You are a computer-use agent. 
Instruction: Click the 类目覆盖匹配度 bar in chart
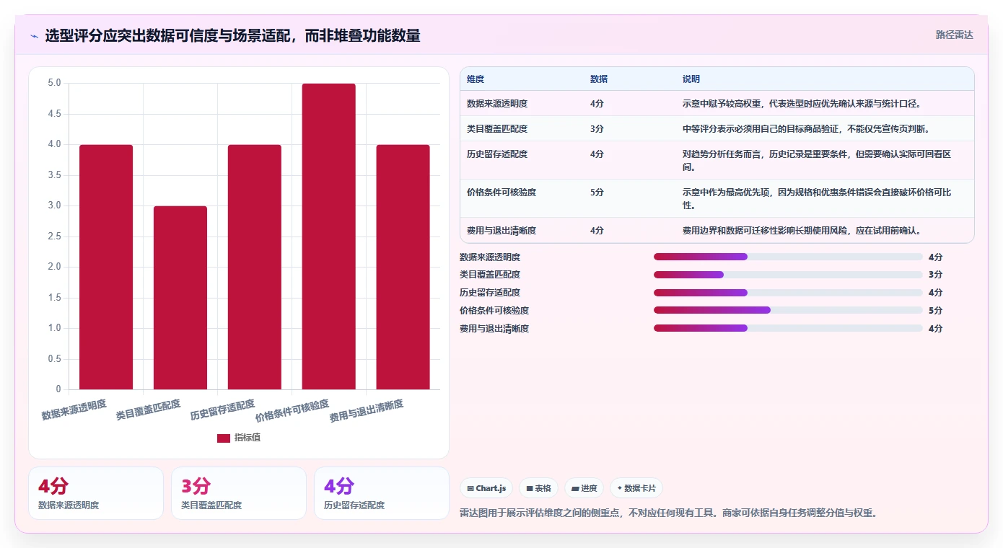coord(180,298)
